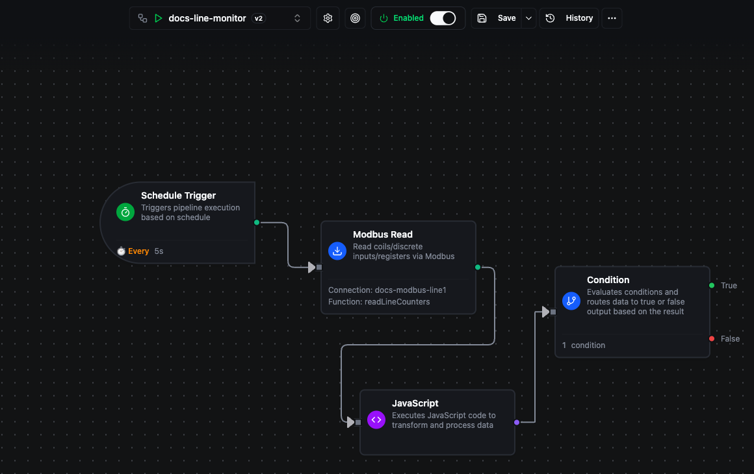Click the JavaScript node description text

click(x=443, y=420)
